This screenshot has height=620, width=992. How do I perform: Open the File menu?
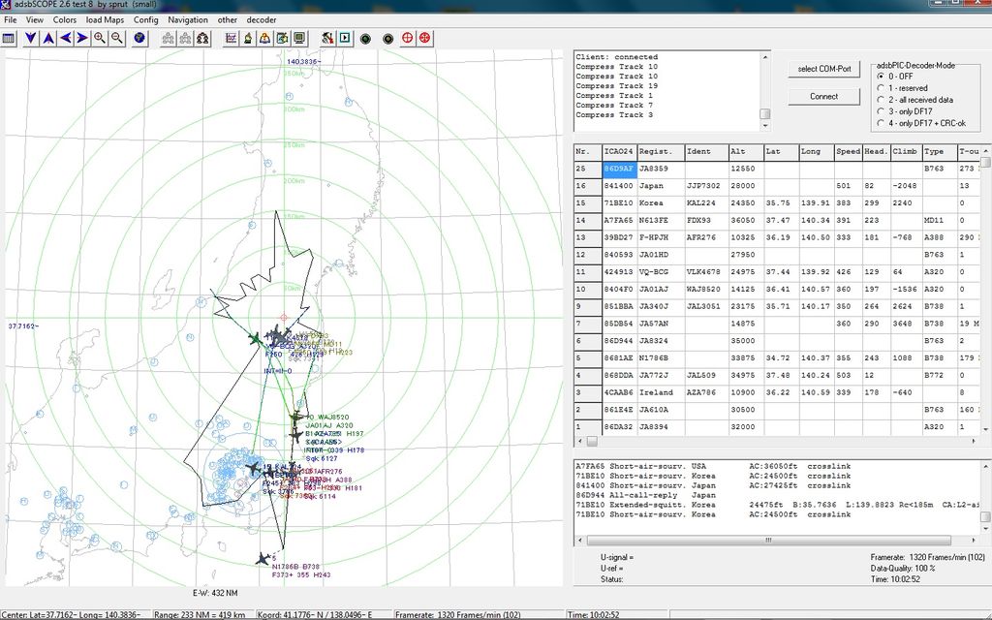11,19
